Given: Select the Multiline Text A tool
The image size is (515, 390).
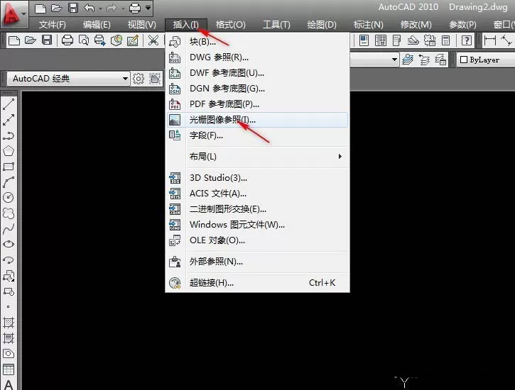Looking at the screenshot, I should pos(9,385).
